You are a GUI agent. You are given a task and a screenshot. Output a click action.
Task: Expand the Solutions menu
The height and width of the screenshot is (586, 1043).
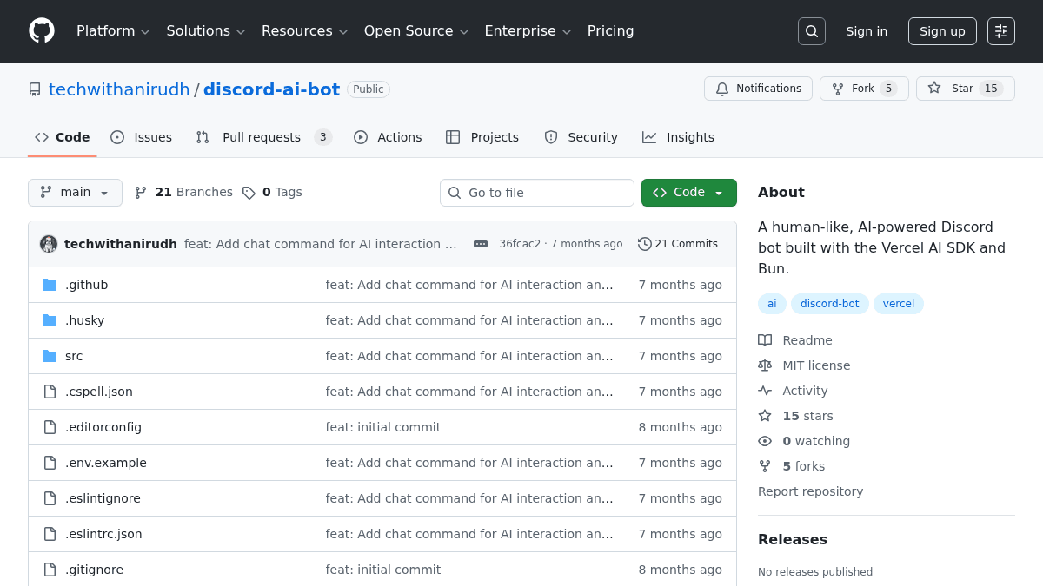click(206, 31)
